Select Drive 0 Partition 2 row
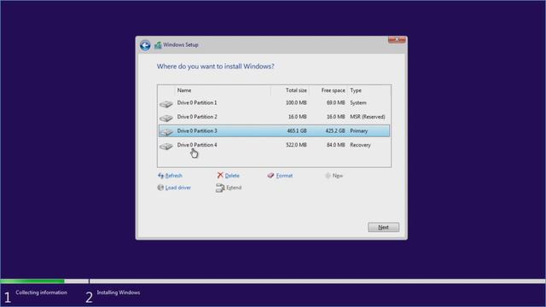Viewport: 546px width, 307px height. click(x=274, y=117)
